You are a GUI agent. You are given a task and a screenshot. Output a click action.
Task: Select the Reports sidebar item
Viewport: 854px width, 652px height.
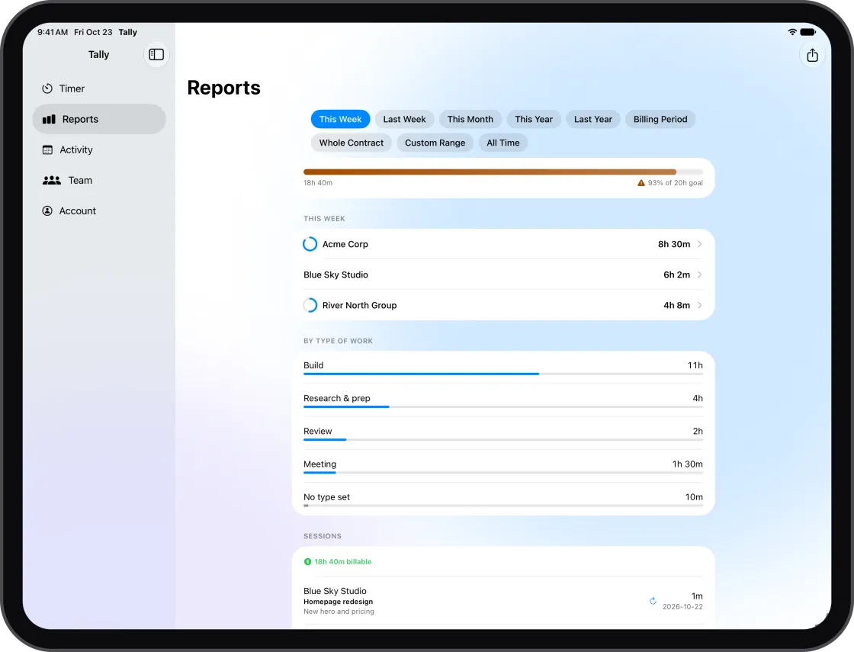99,119
